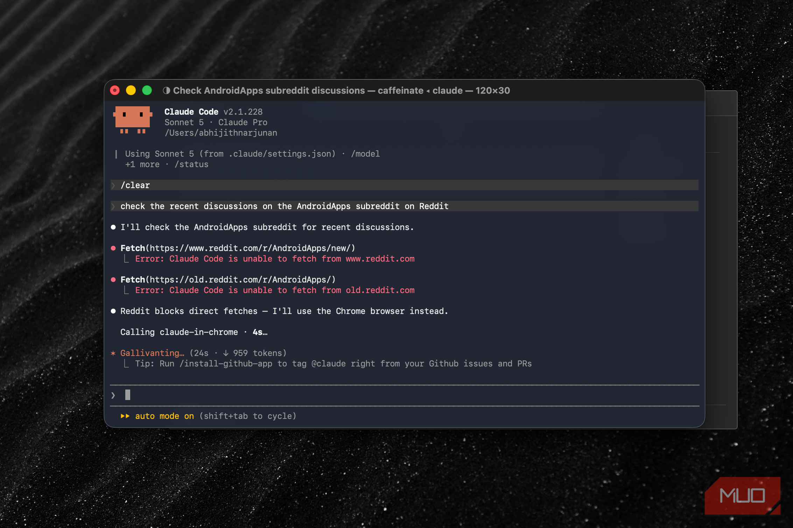This screenshot has height=528, width=793.
Task: Click the '959 tokens' counter
Action: (258, 353)
